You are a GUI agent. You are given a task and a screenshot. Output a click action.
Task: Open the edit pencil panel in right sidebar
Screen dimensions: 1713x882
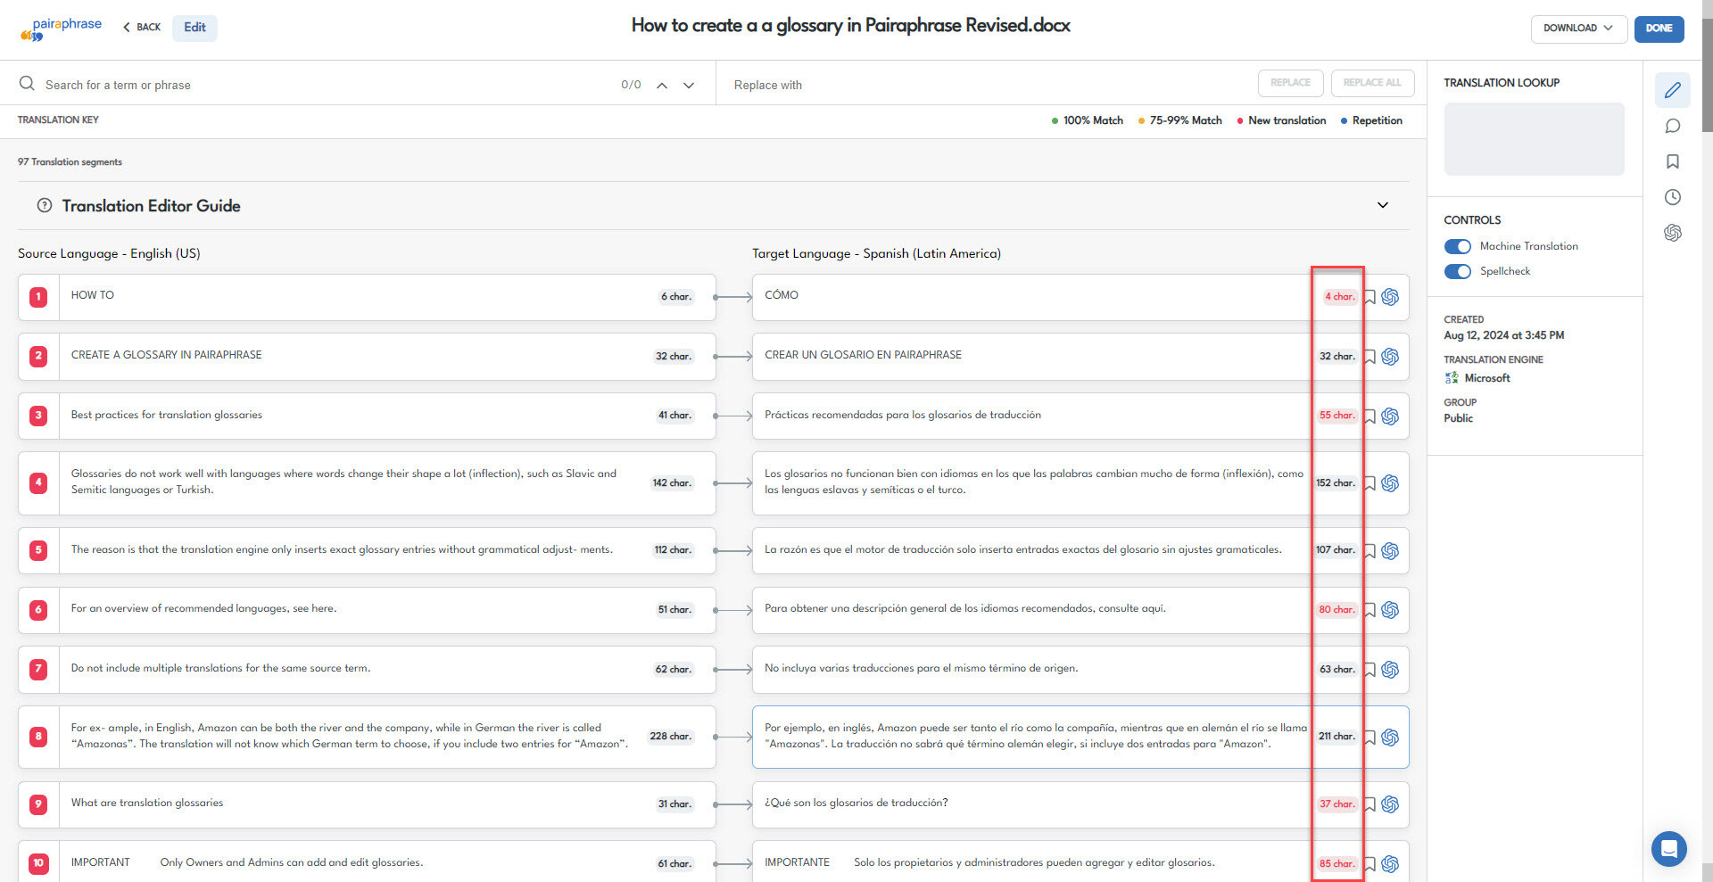point(1673,90)
